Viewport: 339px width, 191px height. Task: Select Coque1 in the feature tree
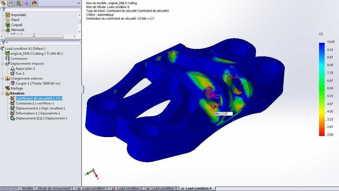tap(17, 25)
